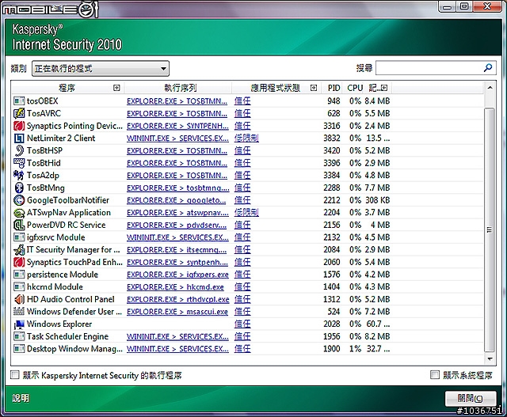This screenshot has width=507, height=417.
Task: Toggle show Kaspersky Internet Security processes checkbox
Action: [x=15, y=375]
